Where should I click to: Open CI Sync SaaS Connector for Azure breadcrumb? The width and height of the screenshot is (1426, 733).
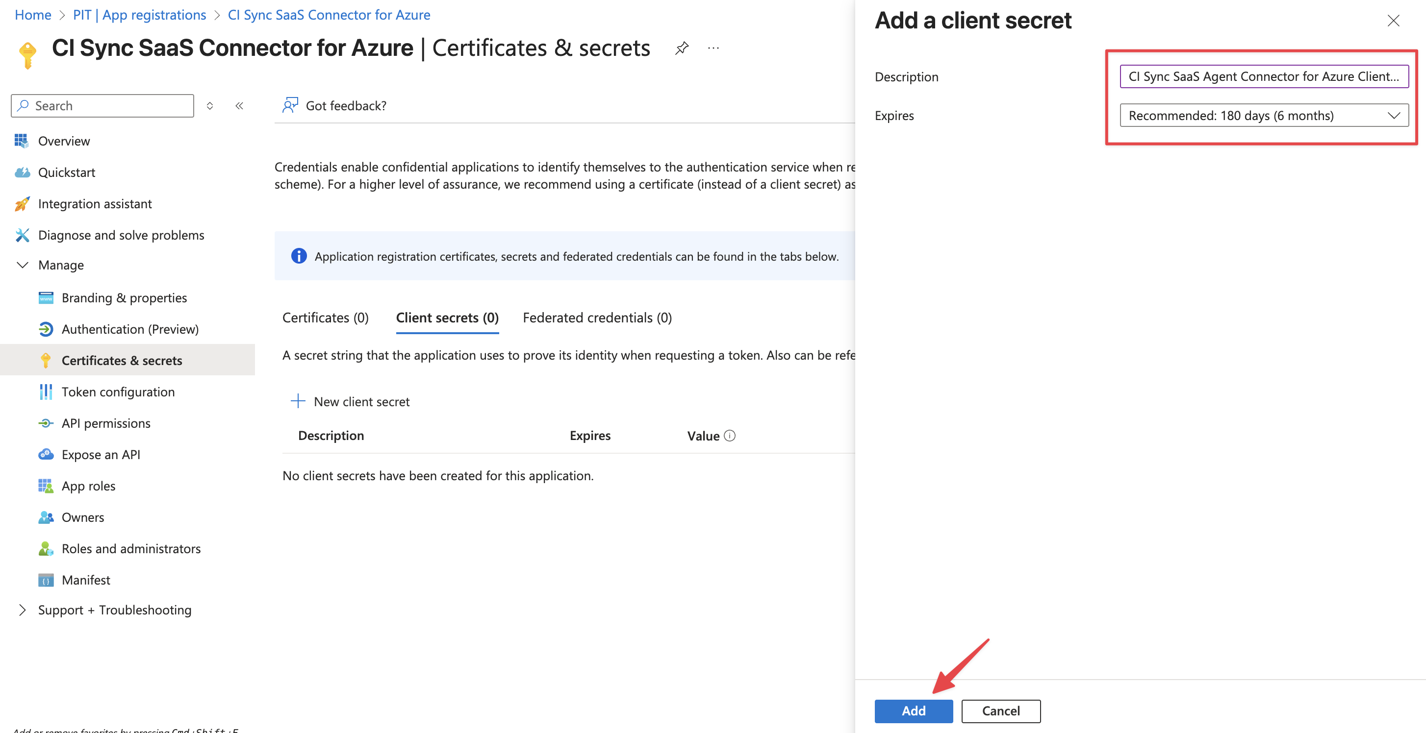point(329,15)
